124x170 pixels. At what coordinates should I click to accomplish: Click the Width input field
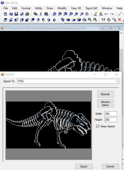pos(111,114)
